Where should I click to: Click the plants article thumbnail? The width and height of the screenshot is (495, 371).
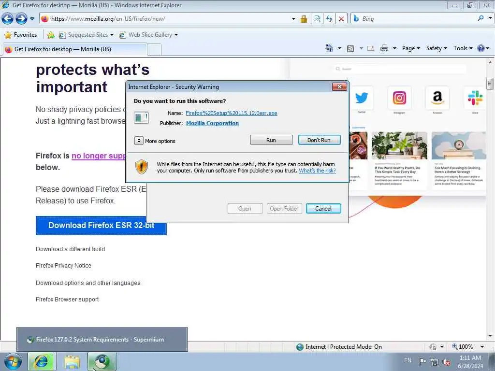pos(399,145)
